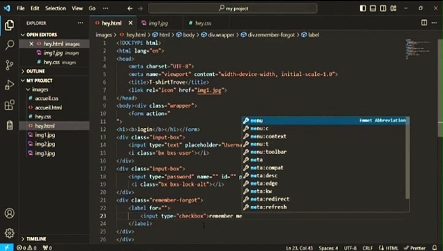
Task: Toggle primary side bar layout icon
Action: [363, 8]
